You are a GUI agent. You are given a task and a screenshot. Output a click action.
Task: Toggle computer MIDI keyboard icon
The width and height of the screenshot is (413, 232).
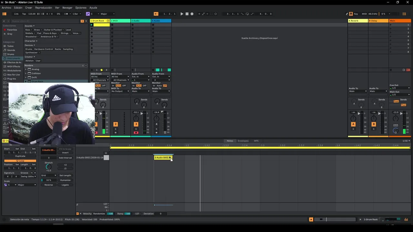pyautogui.click(x=351, y=14)
